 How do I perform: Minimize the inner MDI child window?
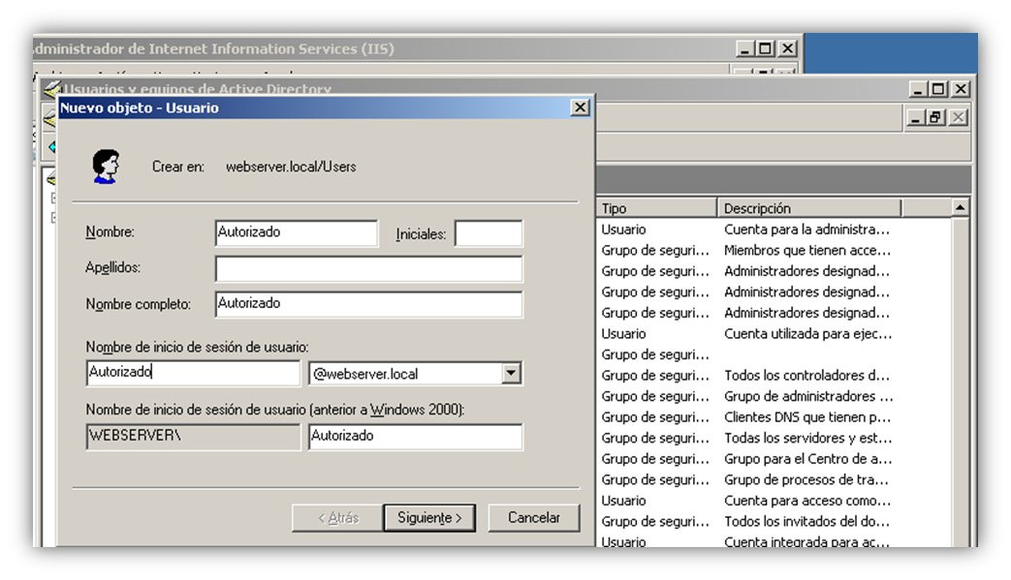[916, 117]
